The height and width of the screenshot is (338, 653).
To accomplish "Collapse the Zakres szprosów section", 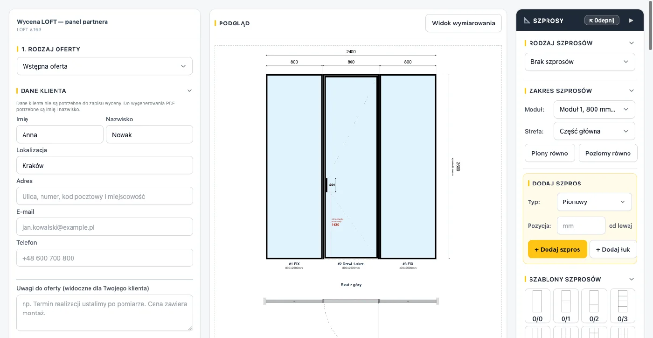I will [x=632, y=91].
